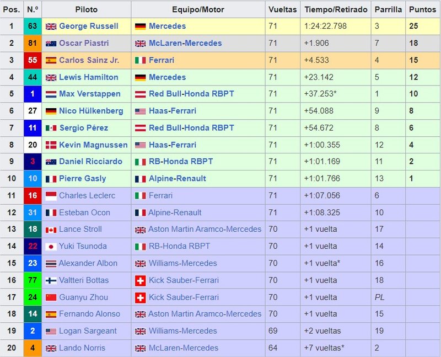Open Sergio Pérez link

[x=84, y=128]
